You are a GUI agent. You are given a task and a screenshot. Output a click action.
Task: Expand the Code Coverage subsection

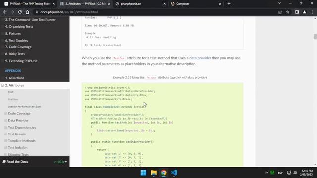(5, 113)
